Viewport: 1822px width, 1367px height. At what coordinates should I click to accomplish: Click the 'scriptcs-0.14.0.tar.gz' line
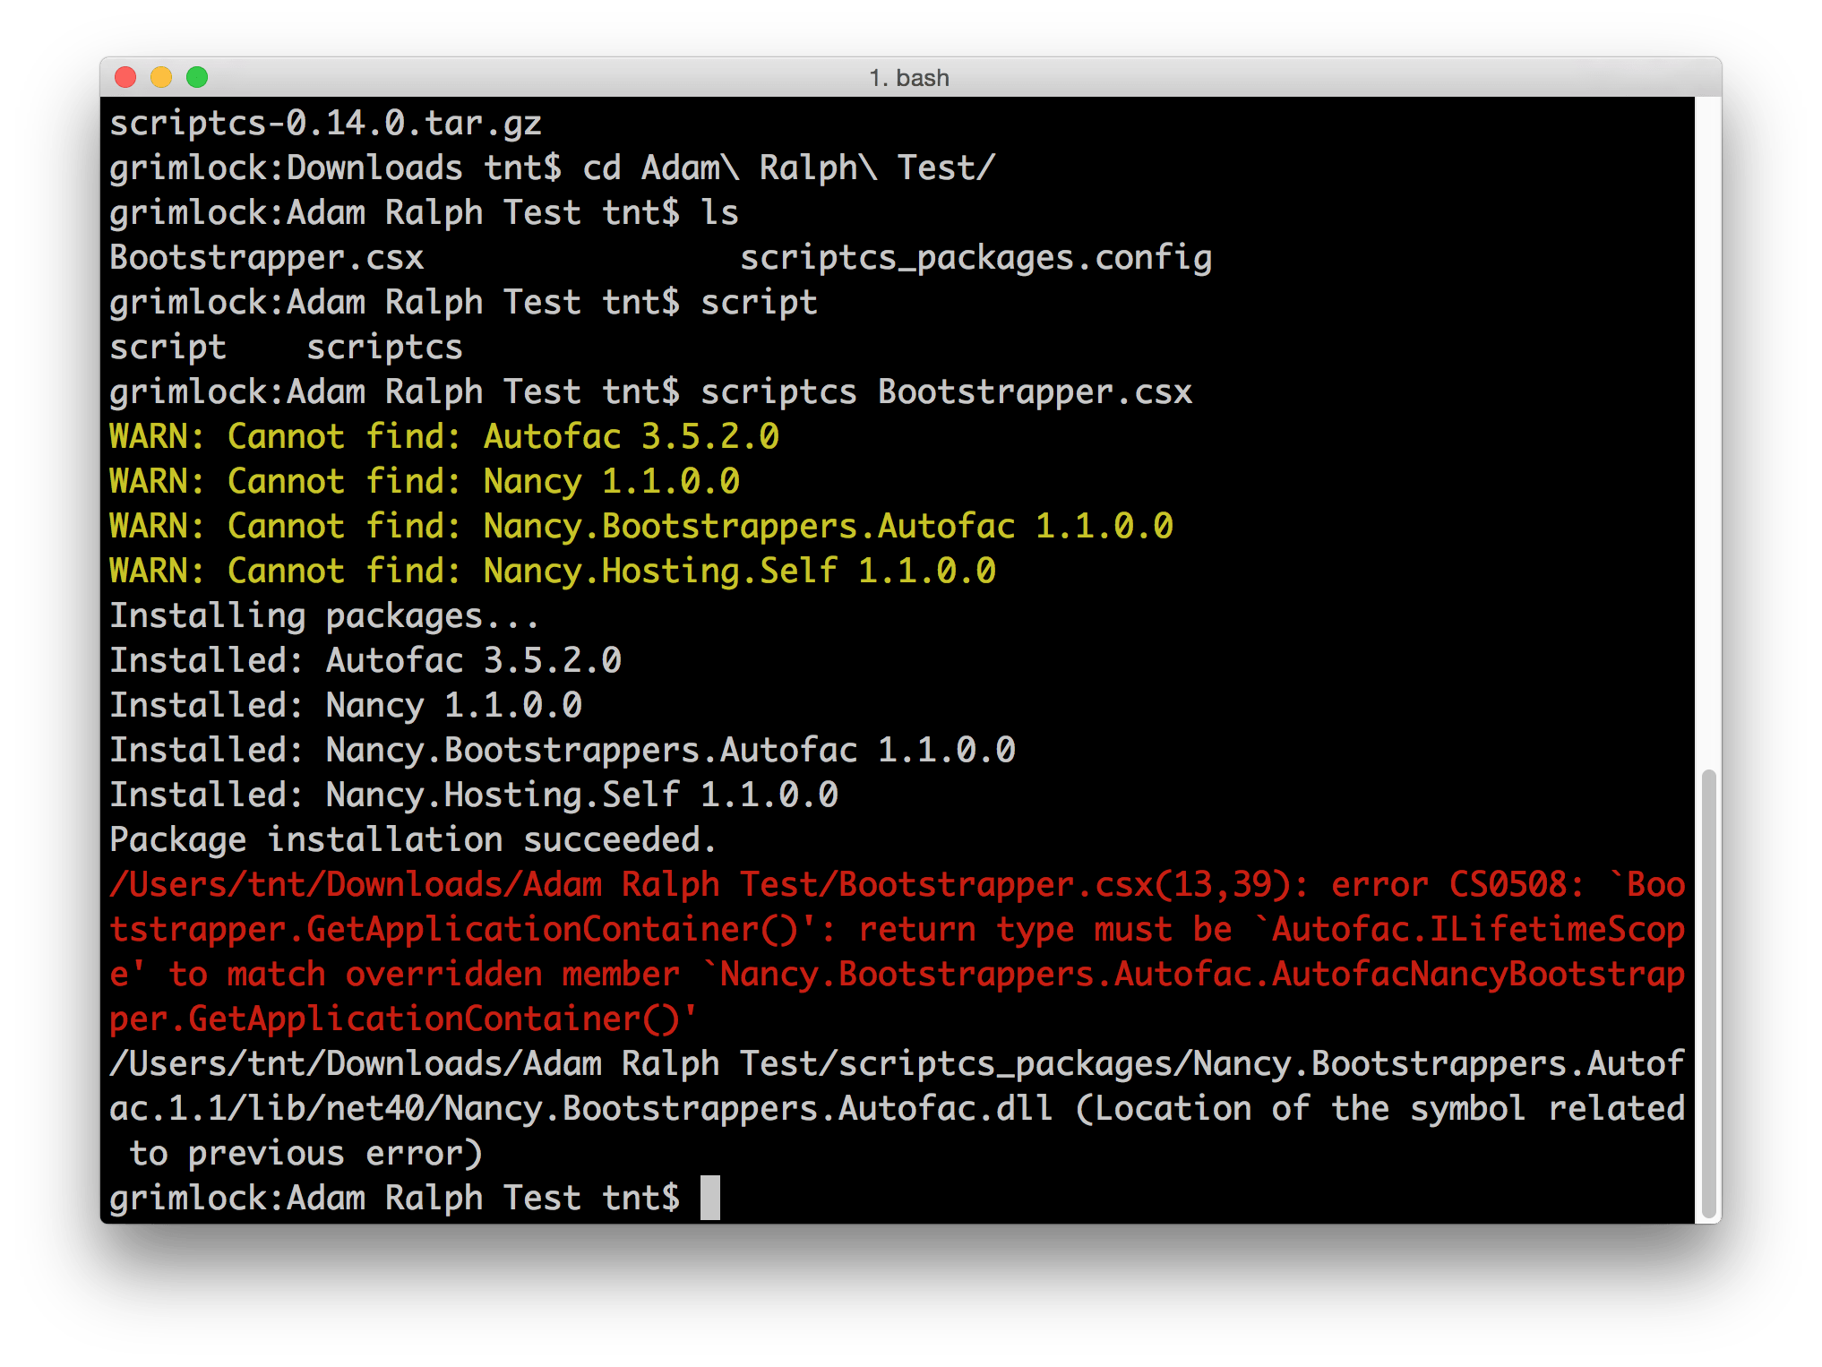tap(326, 124)
